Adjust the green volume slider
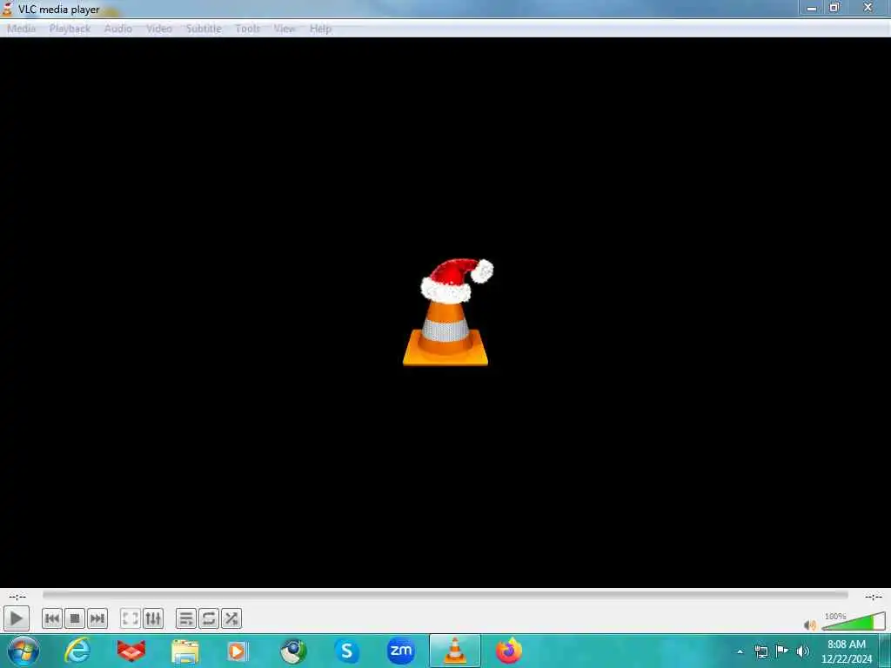891x668 pixels. coord(853,621)
